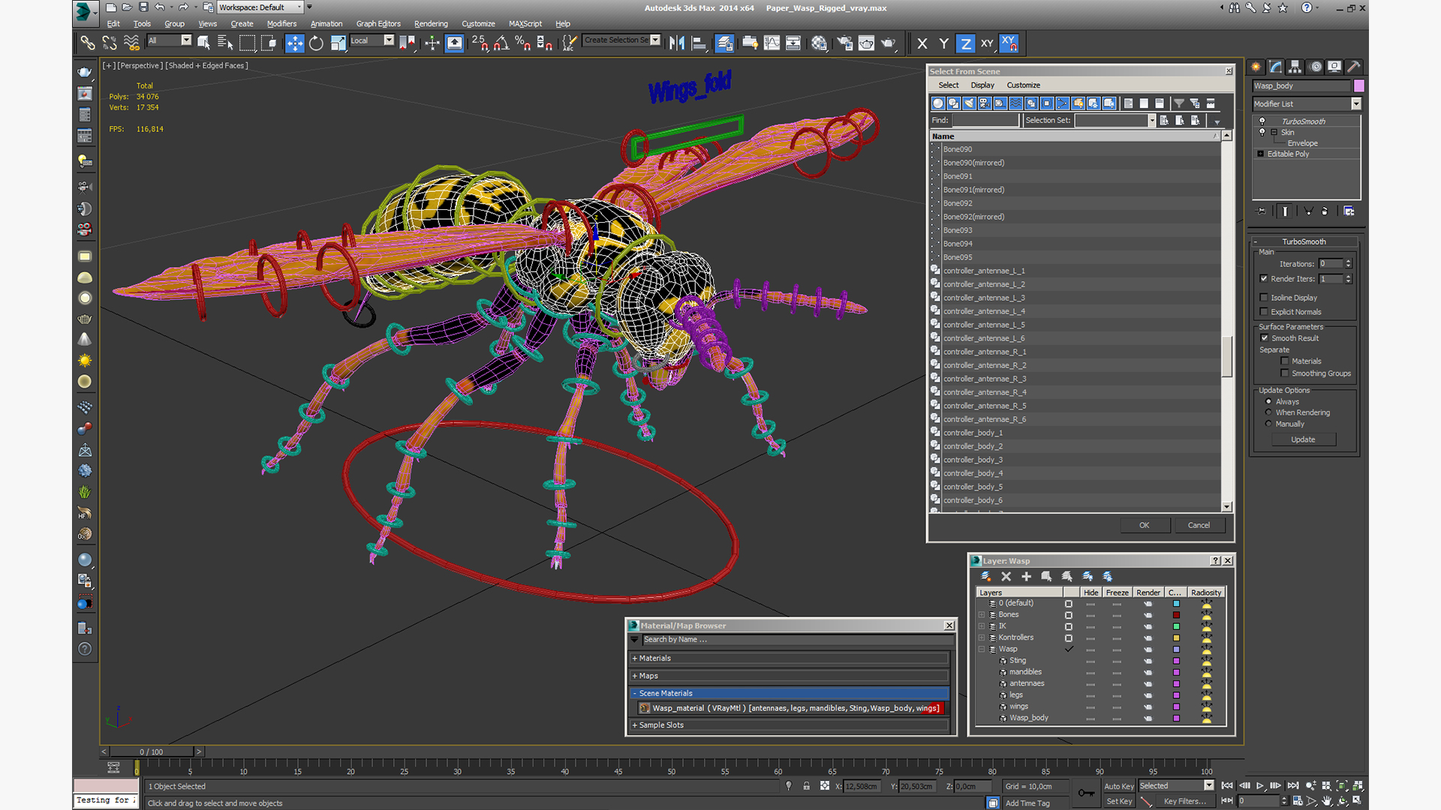
Task: Uncheck the Smooth Result checkbox
Action: click(x=1265, y=338)
